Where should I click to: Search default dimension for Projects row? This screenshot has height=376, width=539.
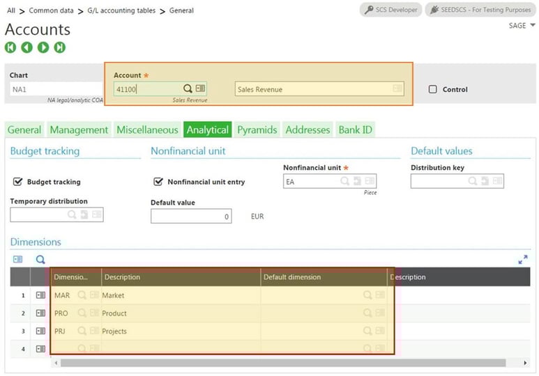(367, 331)
